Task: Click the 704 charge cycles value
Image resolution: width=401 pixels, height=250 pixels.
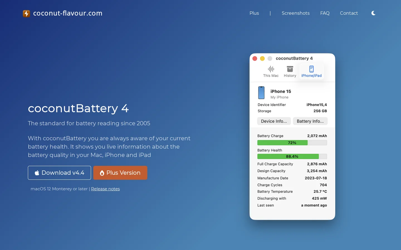Action: [x=323, y=185]
